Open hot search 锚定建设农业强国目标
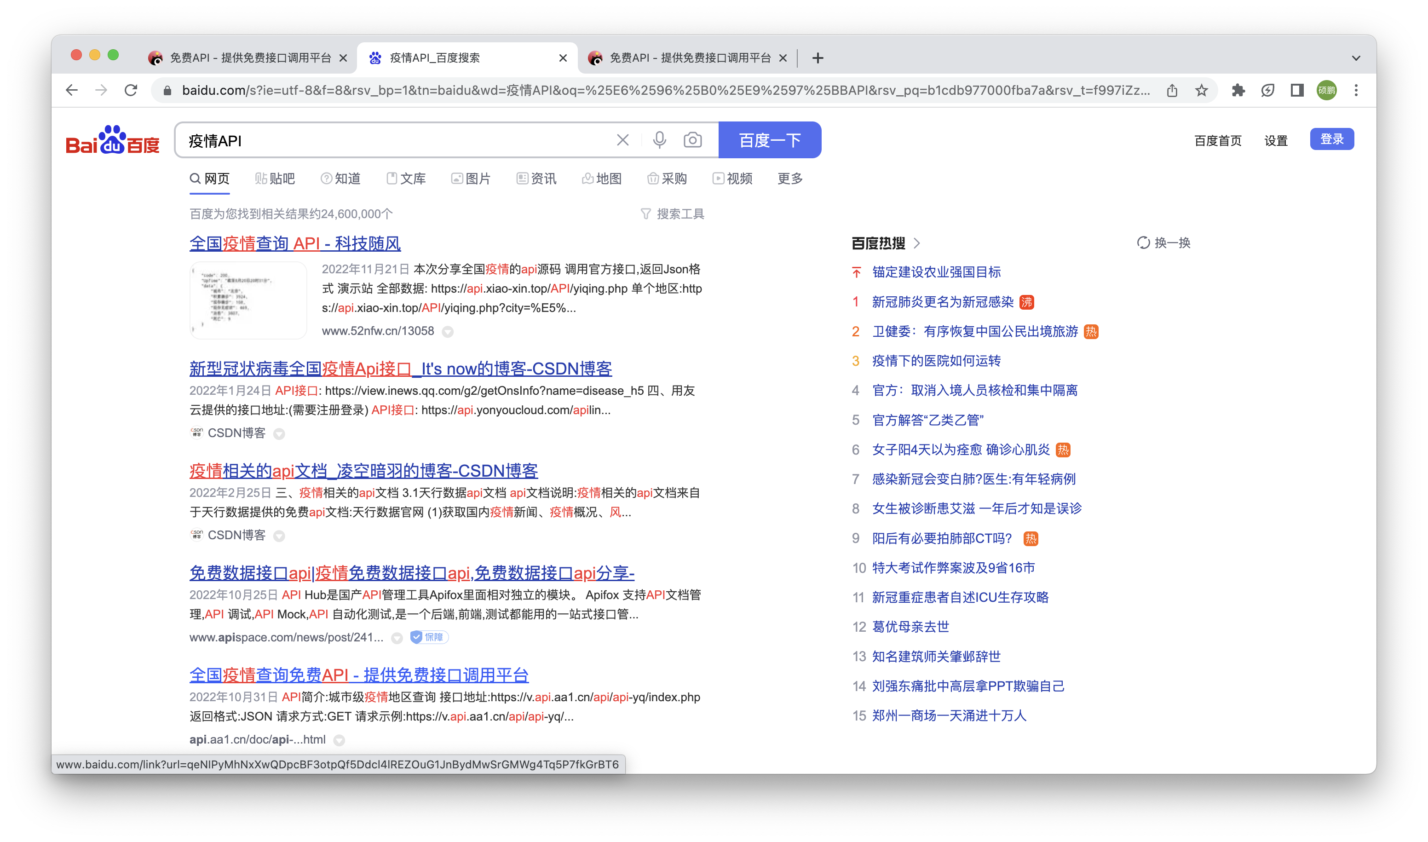Image resolution: width=1428 pixels, height=842 pixels. [936, 272]
